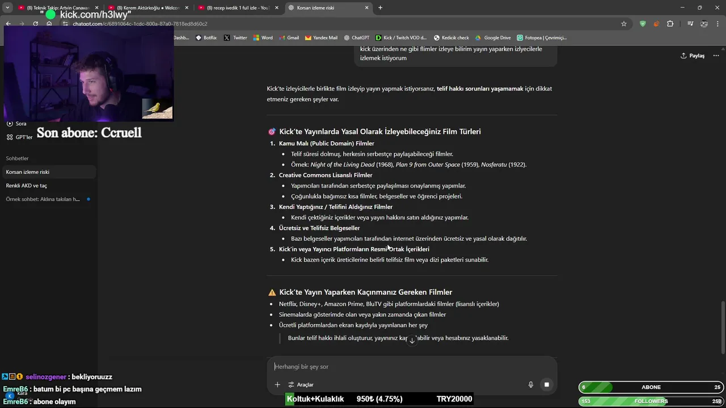Click the Sohbetler section heading
Image resolution: width=726 pixels, height=408 pixels.
(x=17, y=158)
